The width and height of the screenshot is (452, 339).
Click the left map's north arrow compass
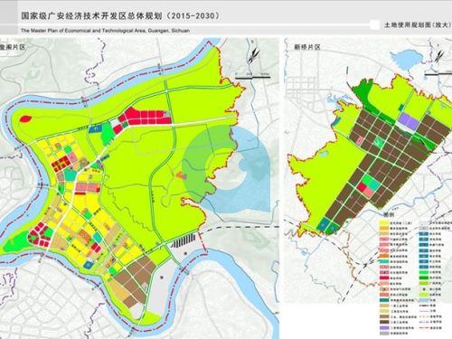click(254, 55)
